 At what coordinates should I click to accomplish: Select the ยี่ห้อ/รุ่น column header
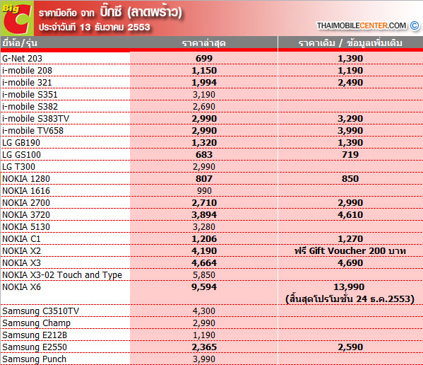pos(20,43)
